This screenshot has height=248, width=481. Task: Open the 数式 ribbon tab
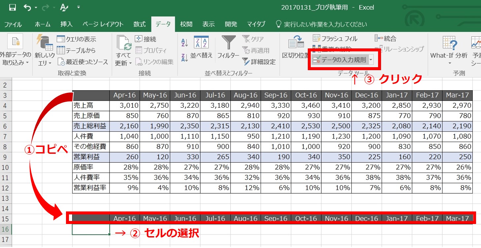(139, 24)
